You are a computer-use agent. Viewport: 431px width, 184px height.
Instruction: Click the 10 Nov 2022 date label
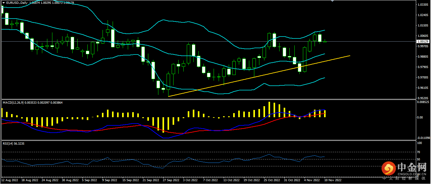point(333,181)
